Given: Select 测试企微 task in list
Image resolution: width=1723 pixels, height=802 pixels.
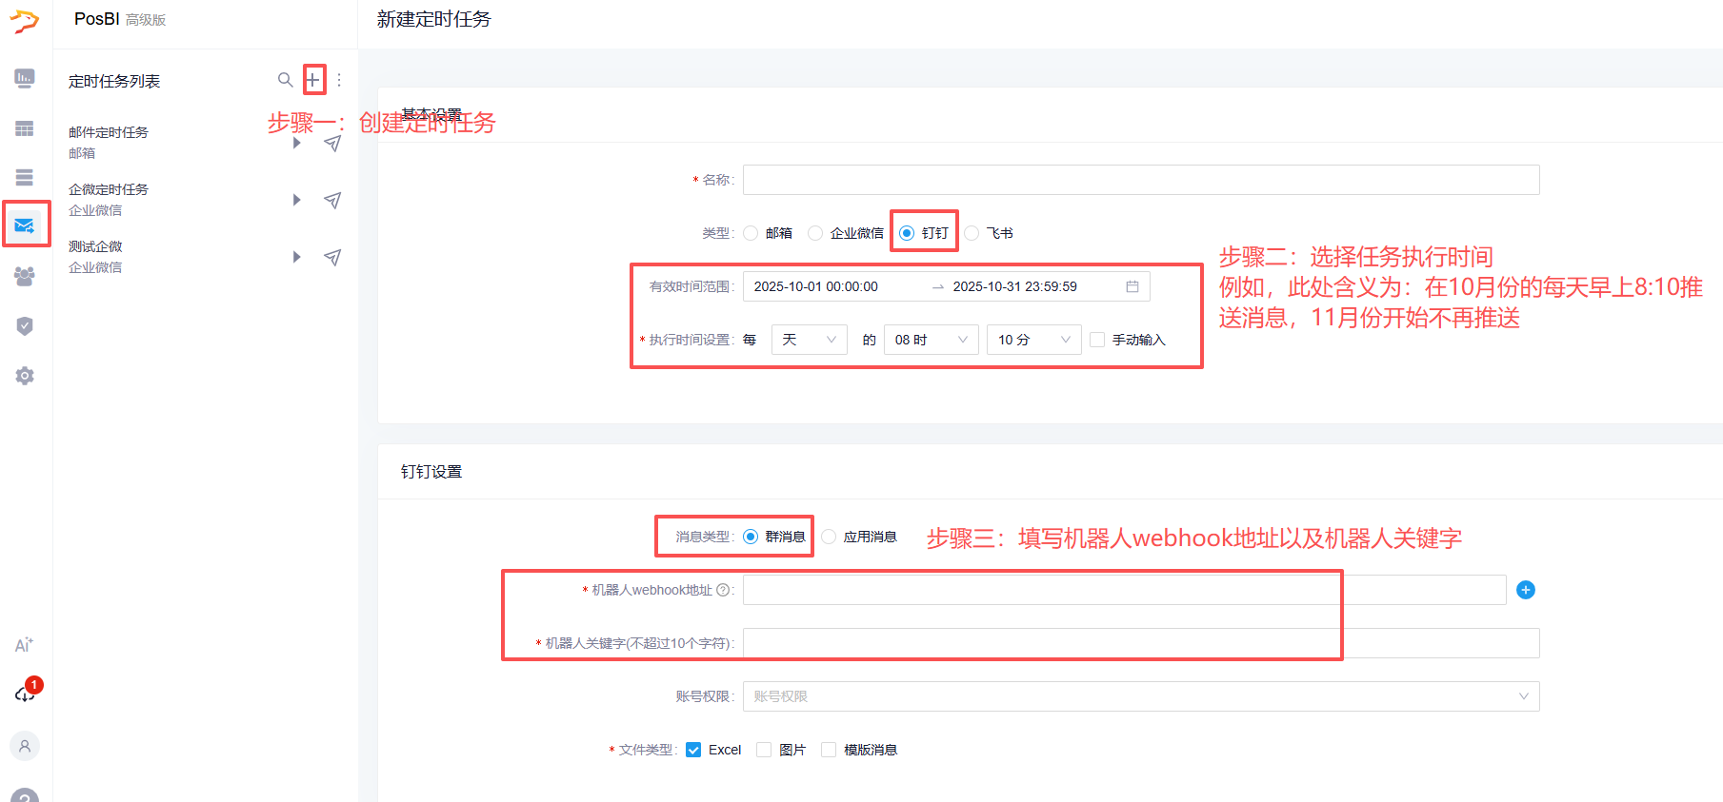Looking at the screenshot, I should click(x=95, y=246).
